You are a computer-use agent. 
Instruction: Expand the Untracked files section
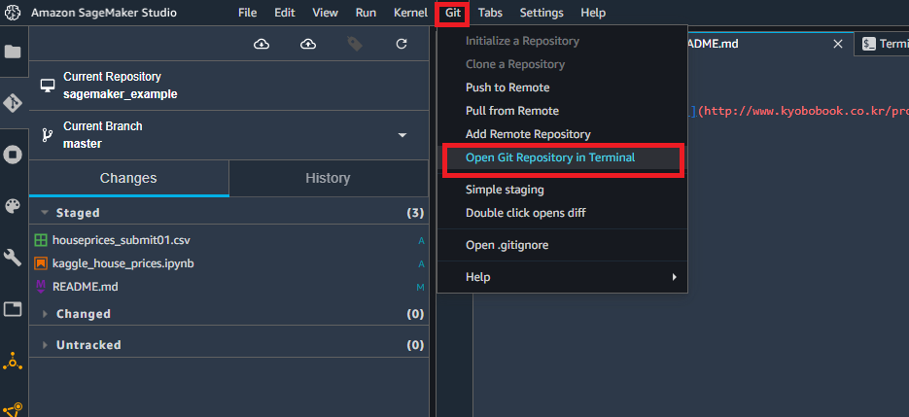(45, 345)
